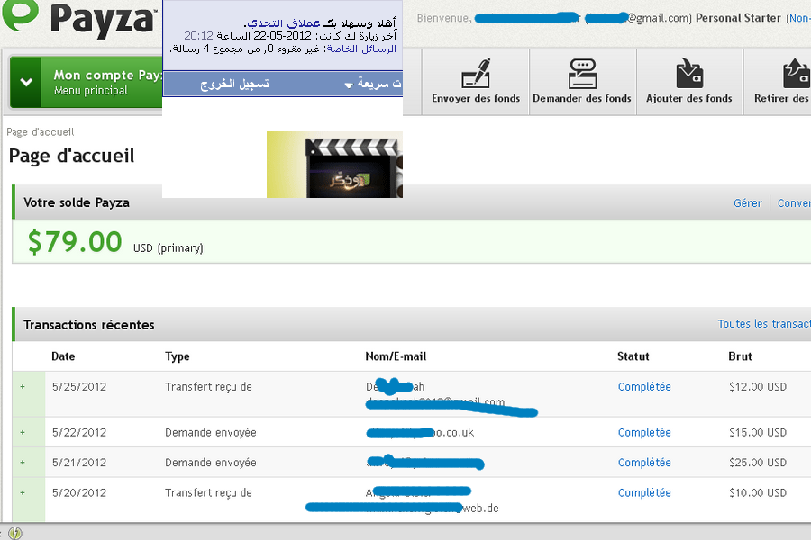Screen dimensions: 811x540
Task: Open the Arabic quick-links dropdown arrow
Action: click(x=349, y=85)
